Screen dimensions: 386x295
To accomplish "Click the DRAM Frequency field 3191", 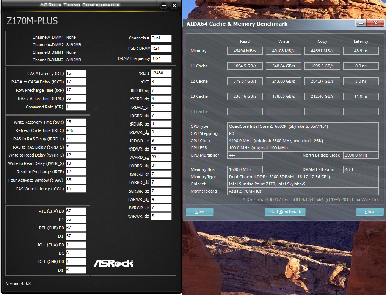I will pyautogui.click(x=161, y=59).
